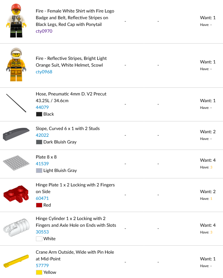Click the red hinge plate image

[16, 195]
